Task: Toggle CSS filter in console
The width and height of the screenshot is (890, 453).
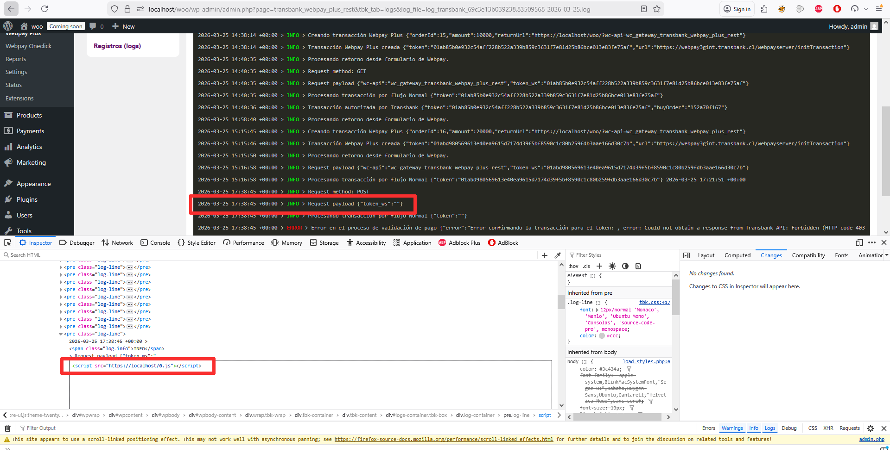Action: coord(813,428)
